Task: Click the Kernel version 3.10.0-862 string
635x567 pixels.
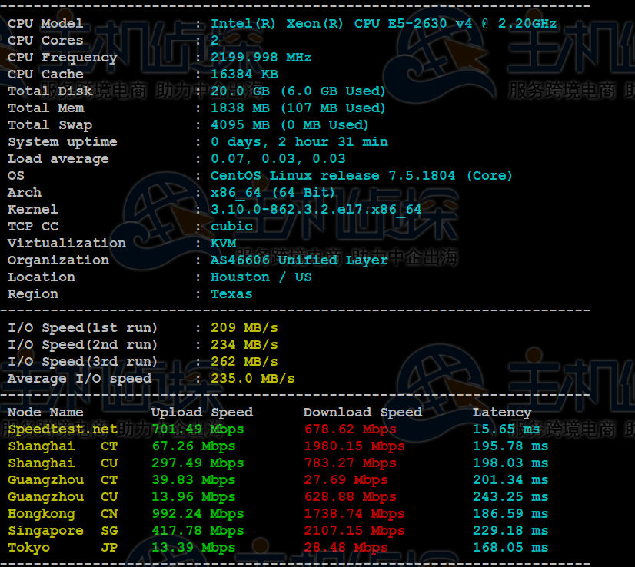Action: point(316,210)
